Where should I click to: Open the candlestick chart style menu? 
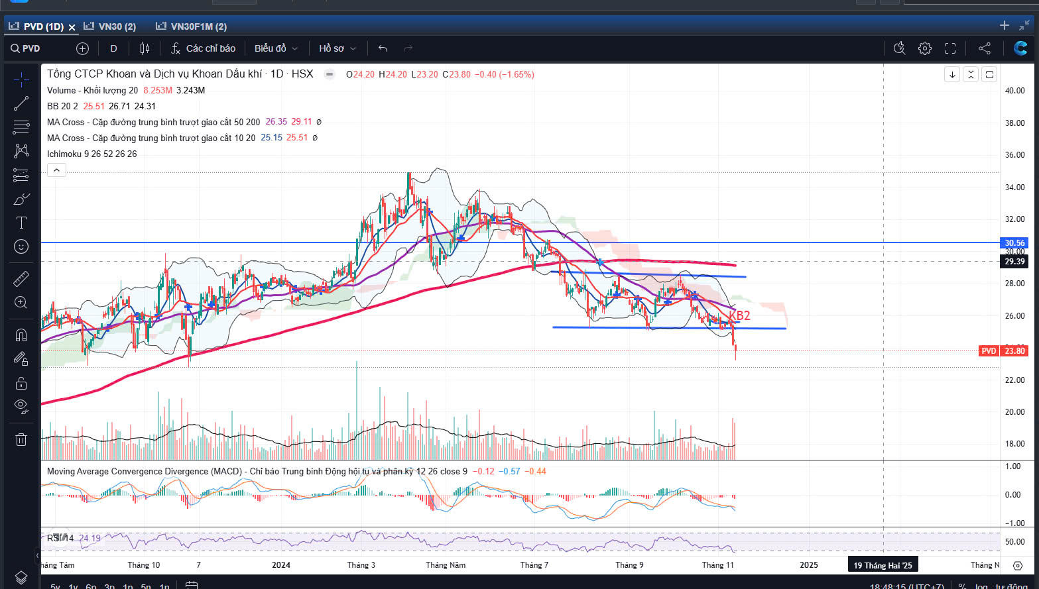point(145,48)
